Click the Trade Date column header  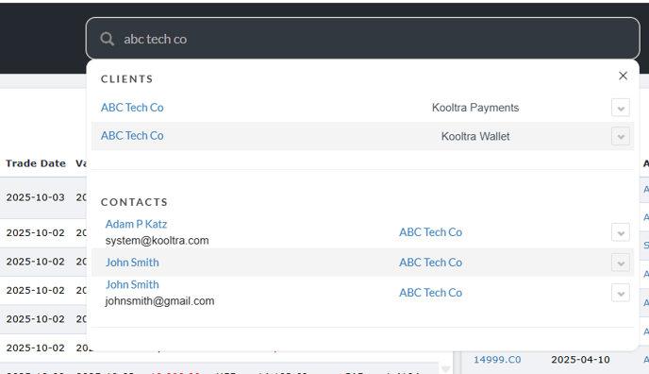[36, 163]
